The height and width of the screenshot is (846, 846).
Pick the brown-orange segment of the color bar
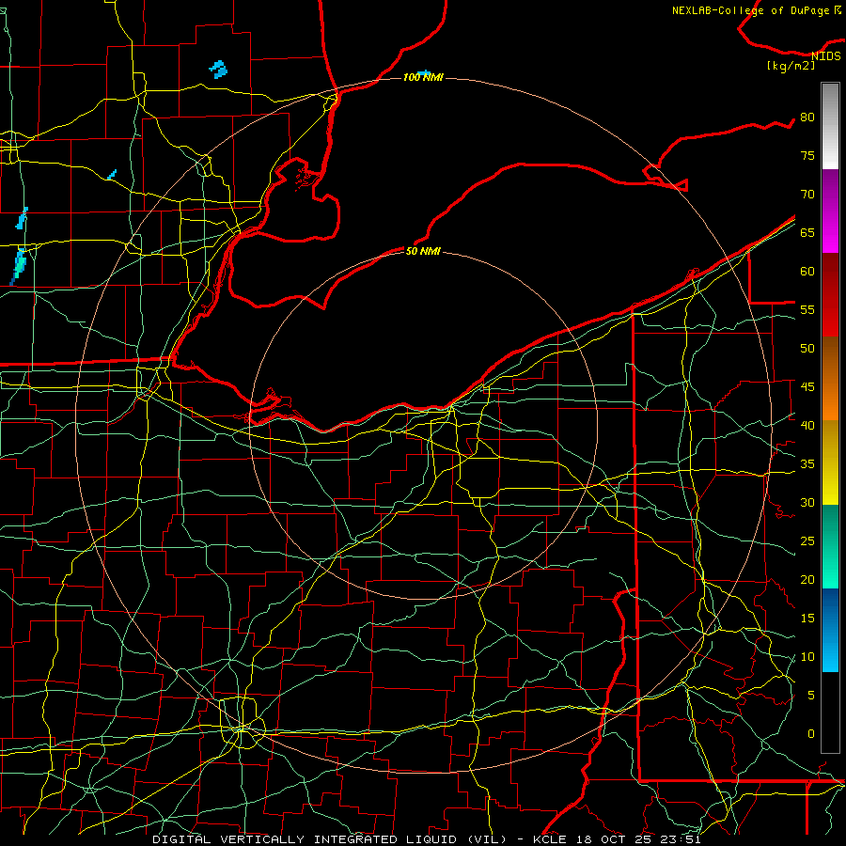click(830, 378)
